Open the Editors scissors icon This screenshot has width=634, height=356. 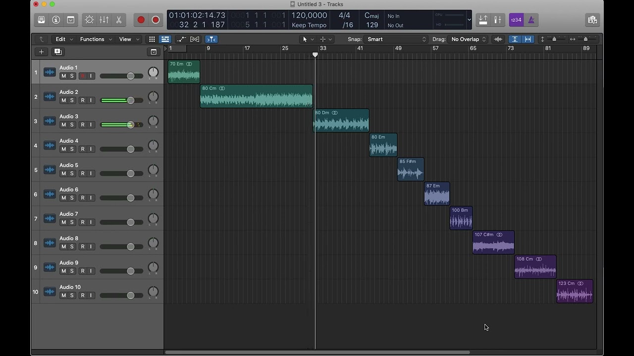tap(119, 20)
